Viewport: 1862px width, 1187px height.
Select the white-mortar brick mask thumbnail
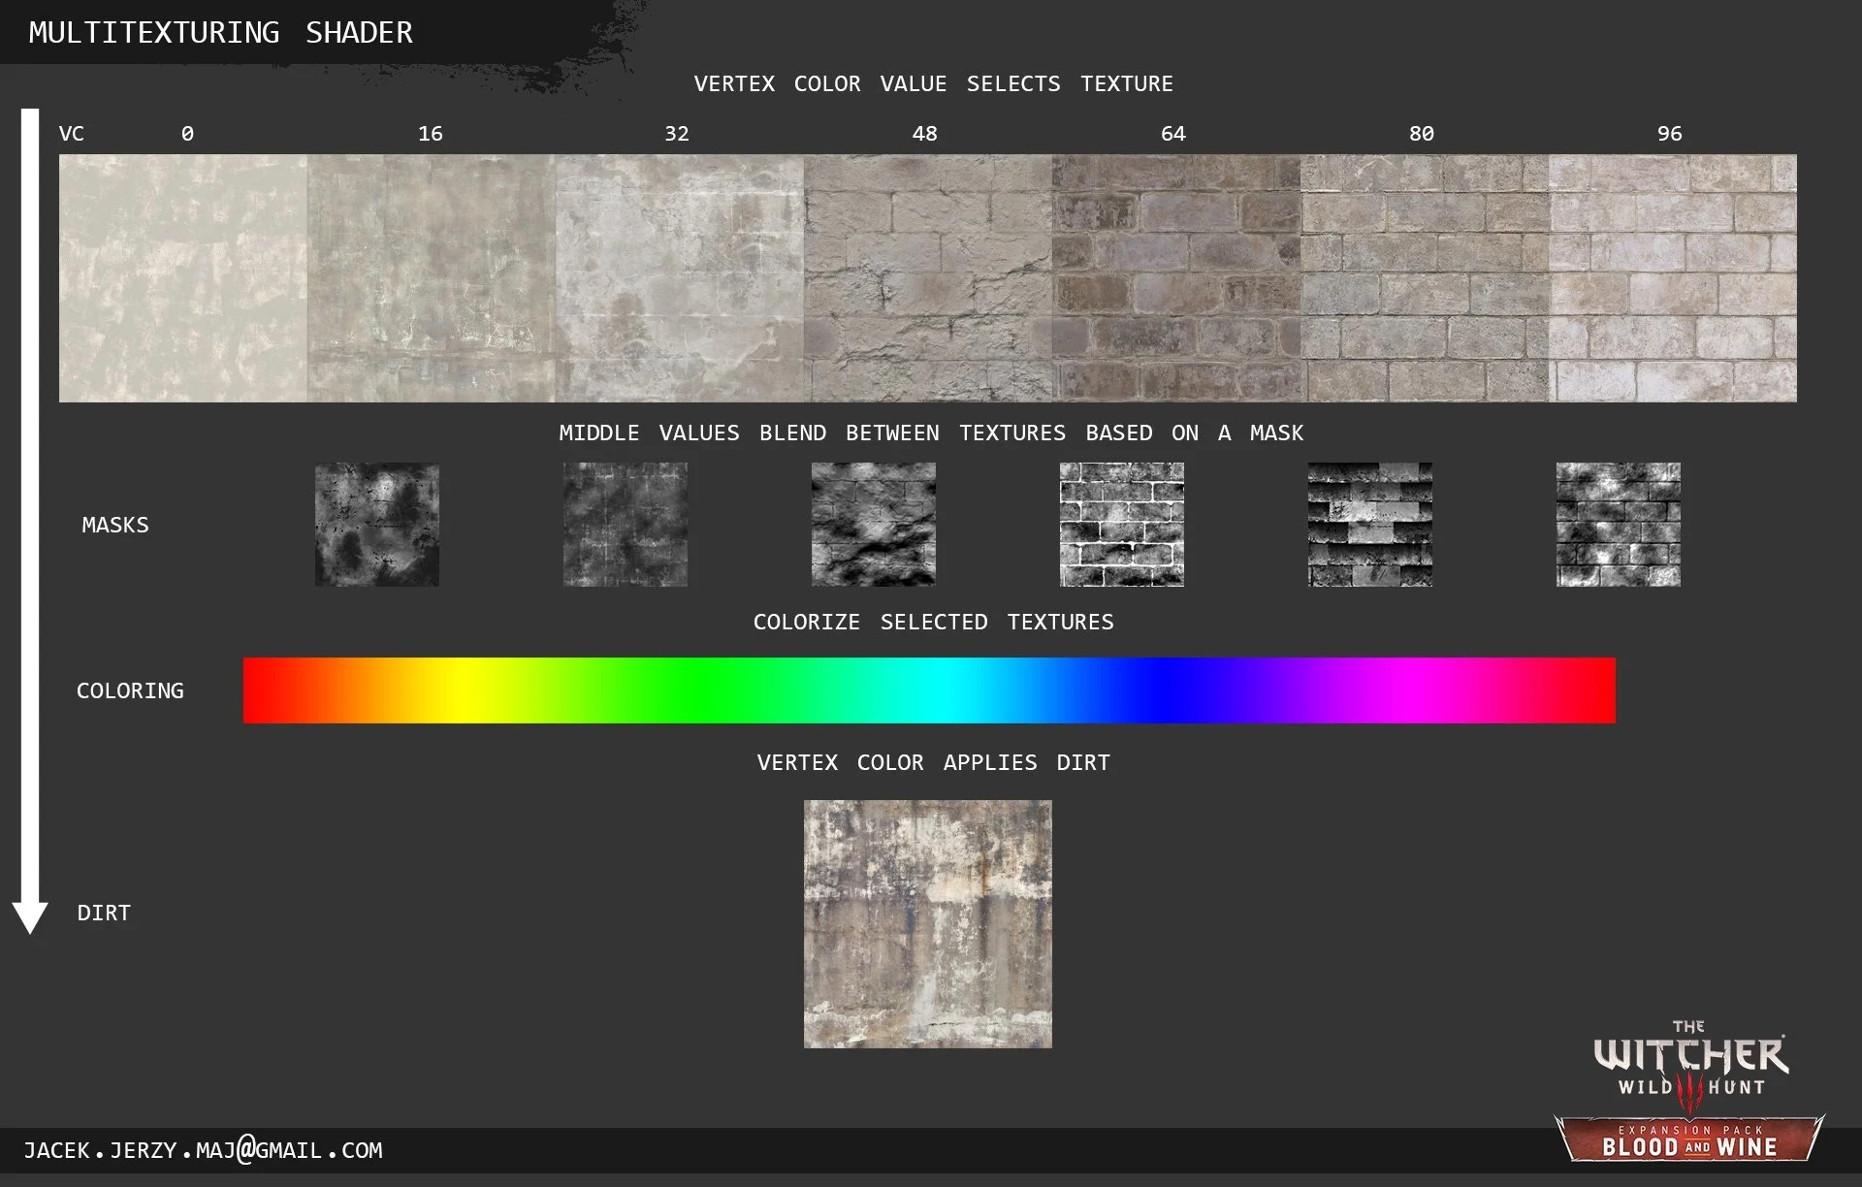(1122, 525)
